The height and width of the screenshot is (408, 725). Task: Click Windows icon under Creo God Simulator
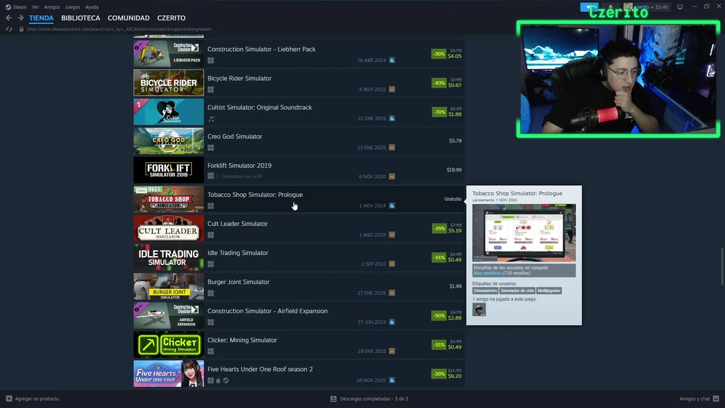[x=211, y=148]
